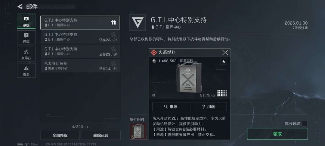Open the 来源 source search button
The image size is (325, 146).
[x=171, y=107]
